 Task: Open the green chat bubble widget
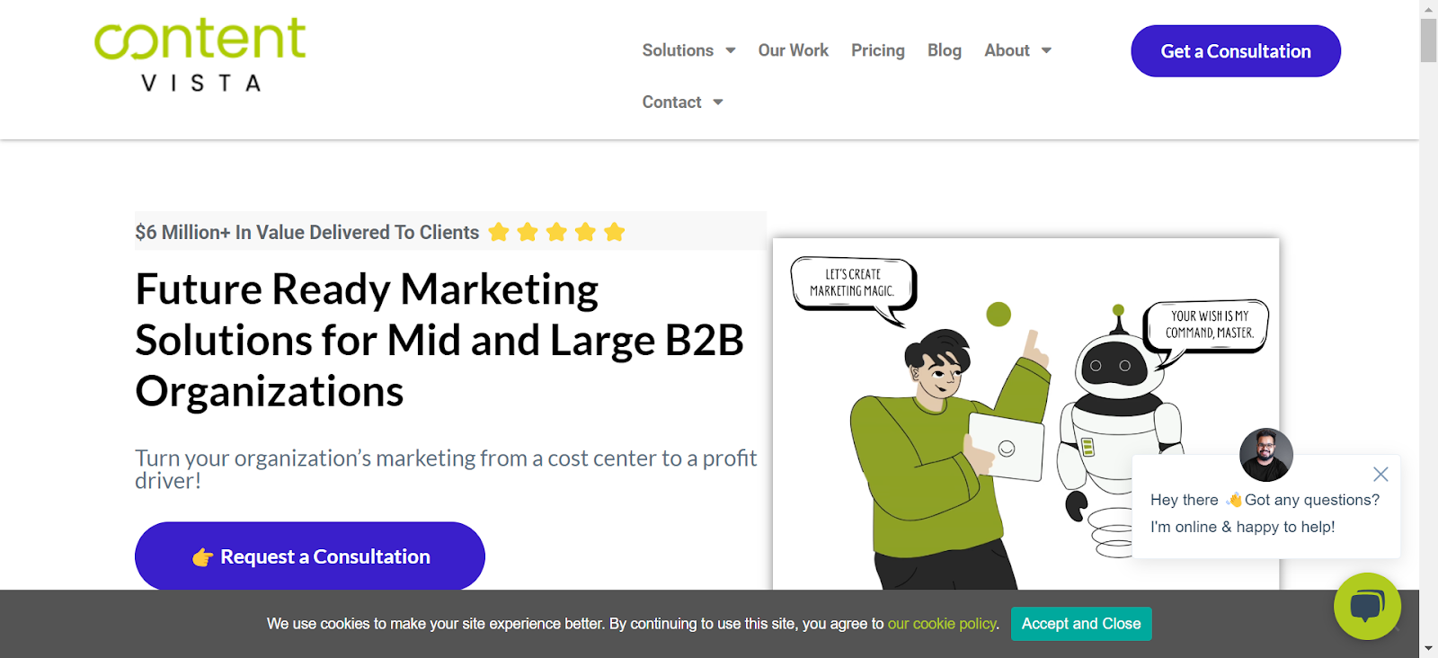coord(1367,606)
